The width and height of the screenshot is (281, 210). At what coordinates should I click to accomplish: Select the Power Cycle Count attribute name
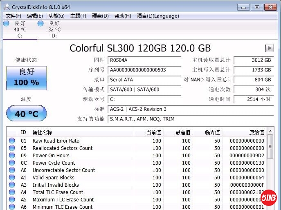click(54, 163)
